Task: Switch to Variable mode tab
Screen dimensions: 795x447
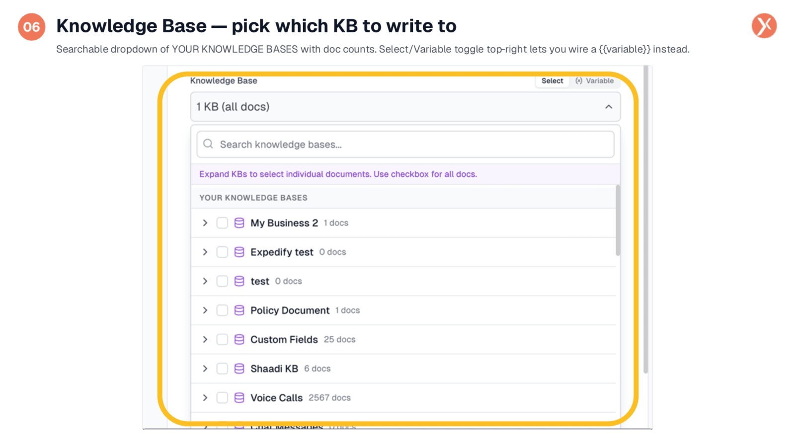Action: click(594, 81)
